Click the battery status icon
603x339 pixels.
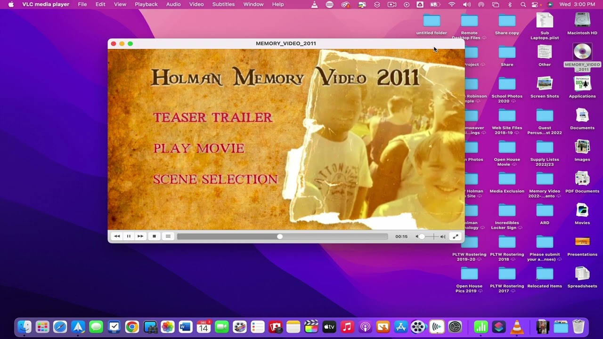(435, 4)
